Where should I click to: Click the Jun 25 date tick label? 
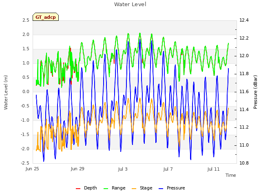(x=32, y=169)
